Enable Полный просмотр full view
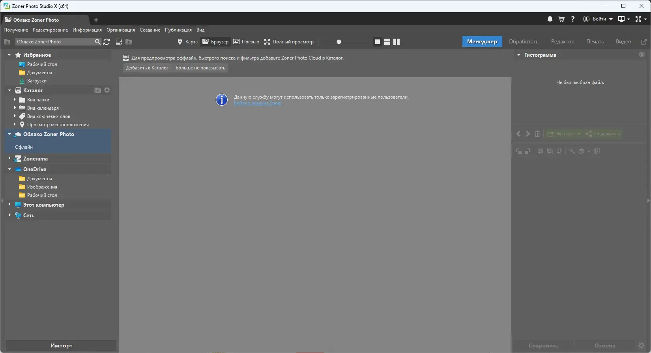The image size is (651, 353). tap(289, 42)
